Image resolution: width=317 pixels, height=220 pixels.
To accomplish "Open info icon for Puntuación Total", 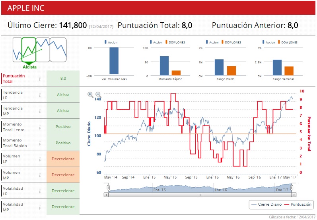I will pos(40,79).
